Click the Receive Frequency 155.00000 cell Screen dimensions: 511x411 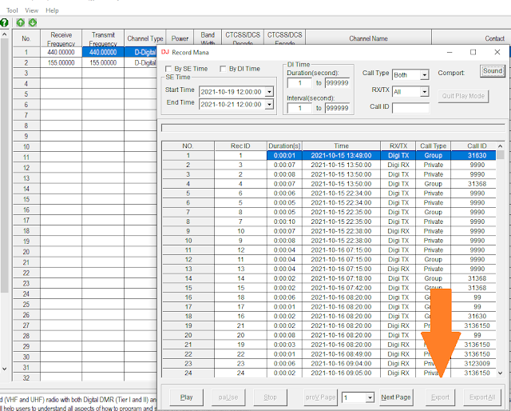61,62
